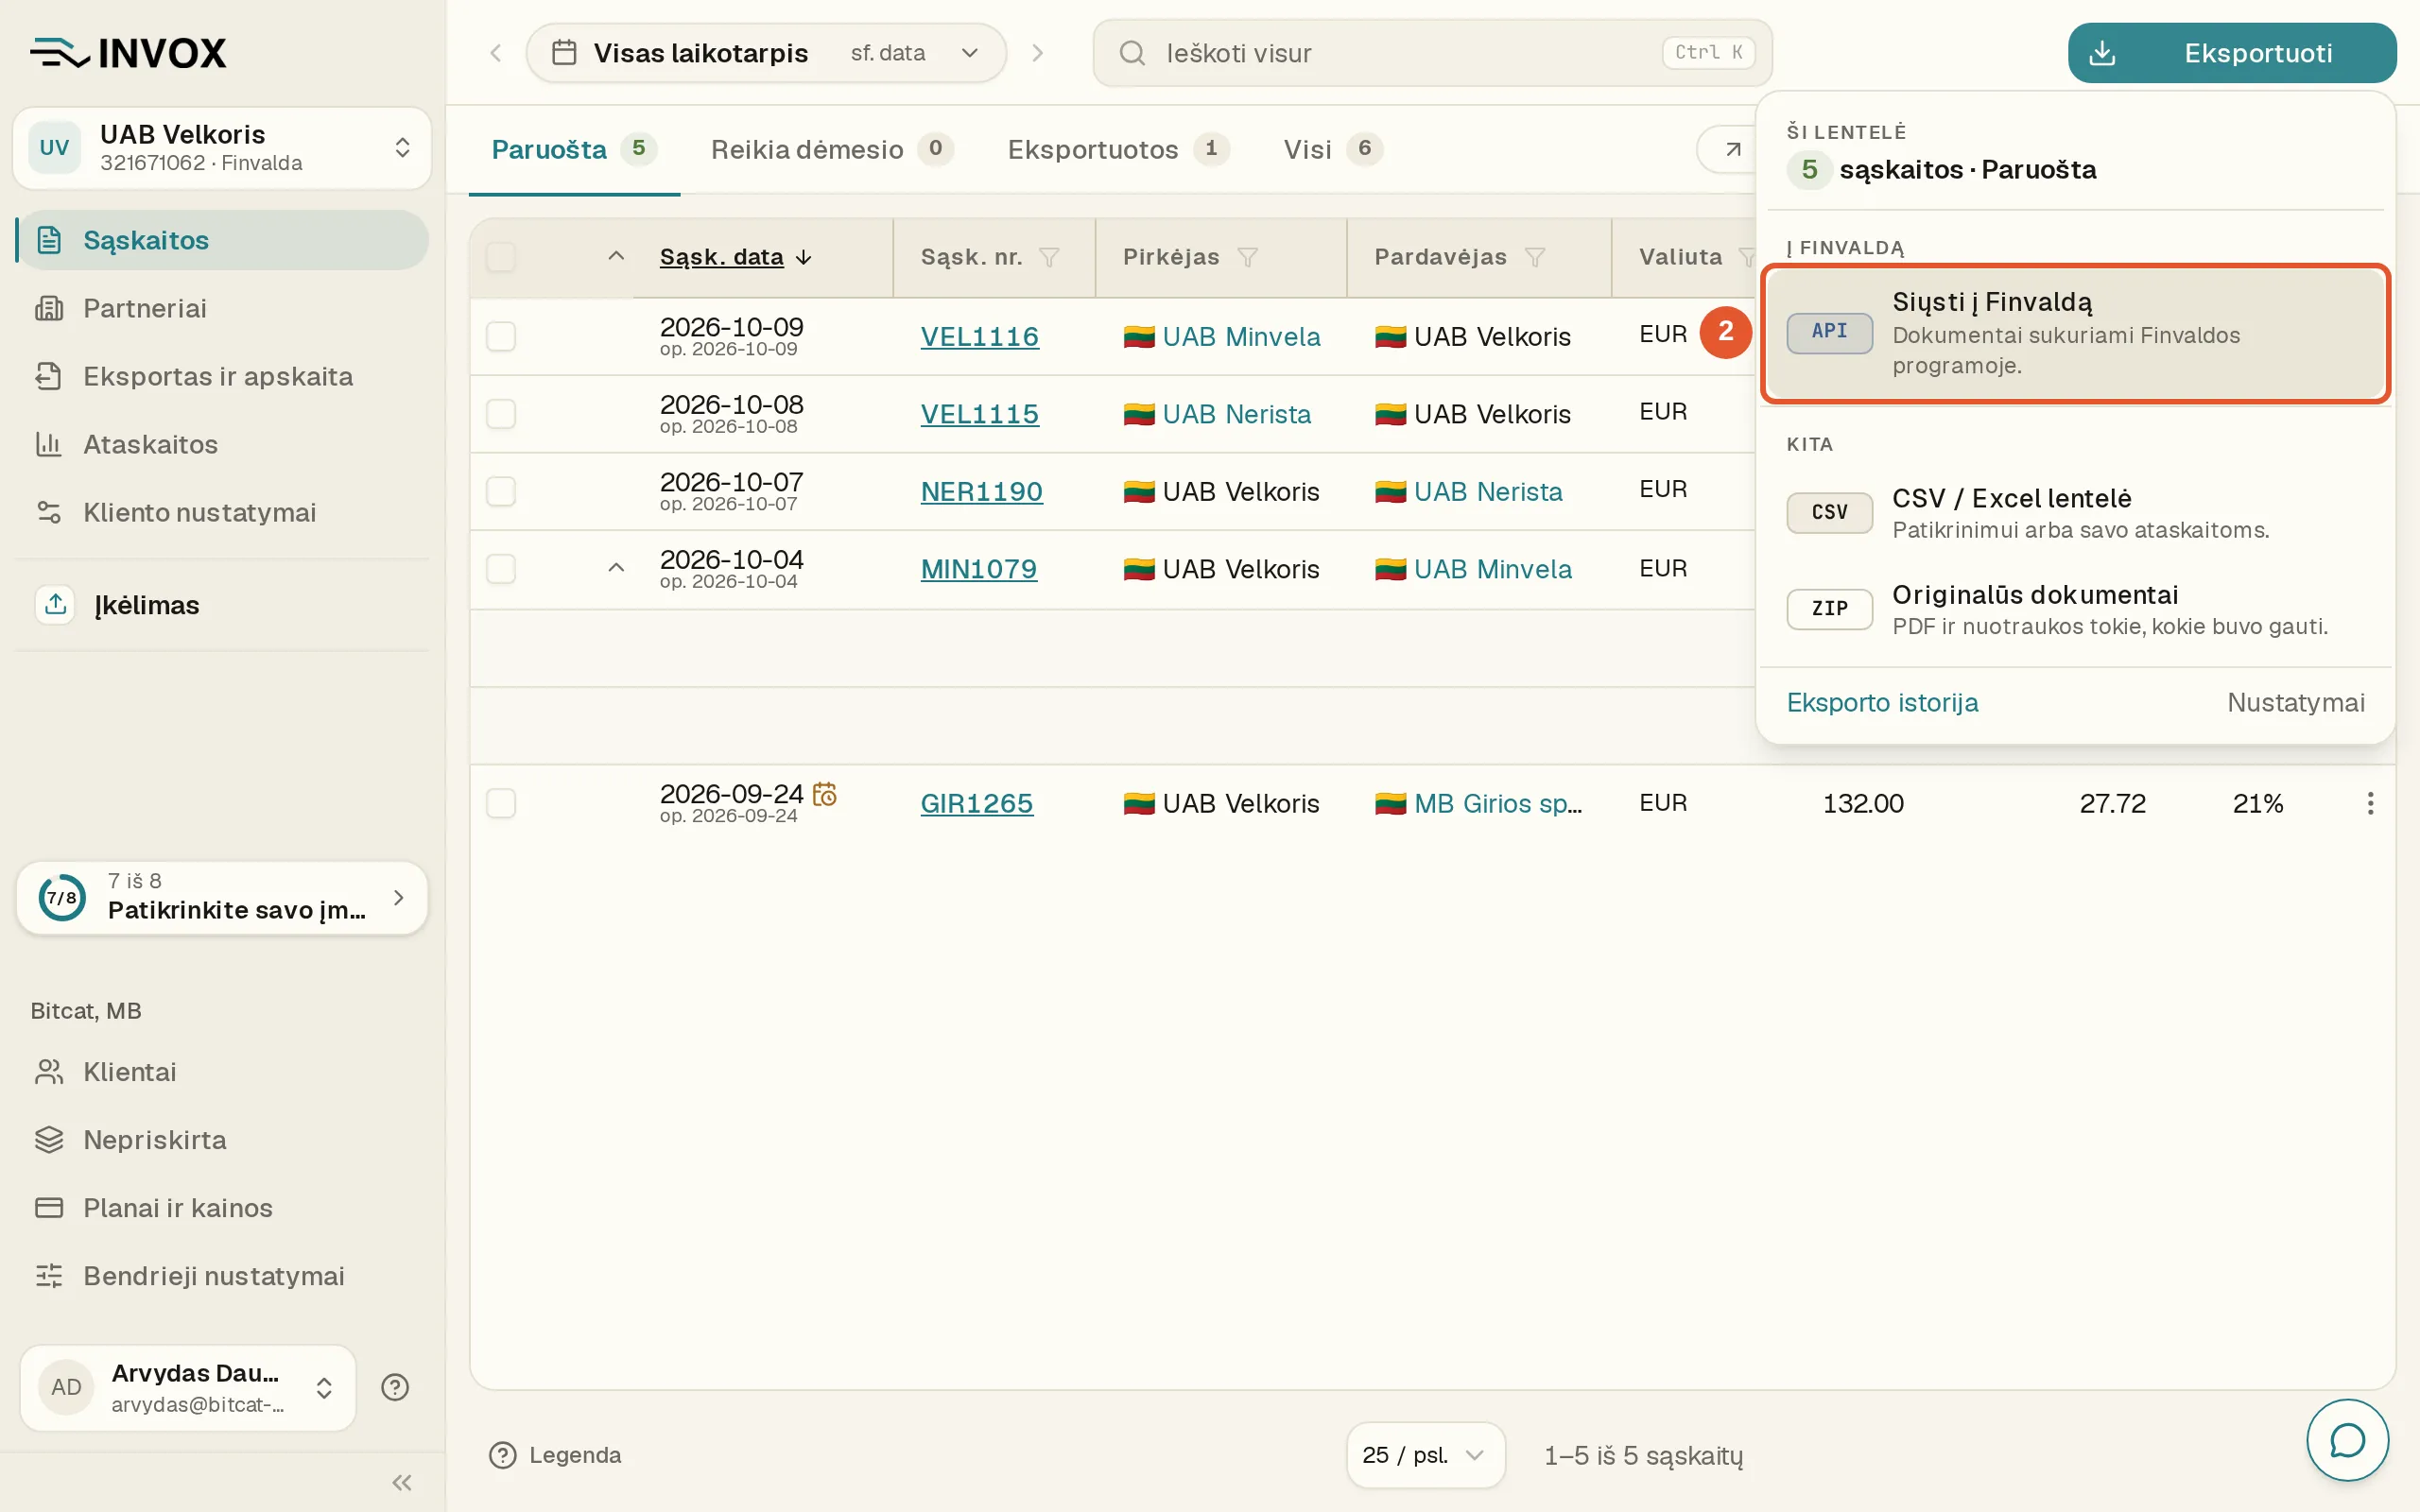The height and width of the screenshot is (1512, 2420).
Task: Open Nepriskirta documents
Action: point(222,1140)
